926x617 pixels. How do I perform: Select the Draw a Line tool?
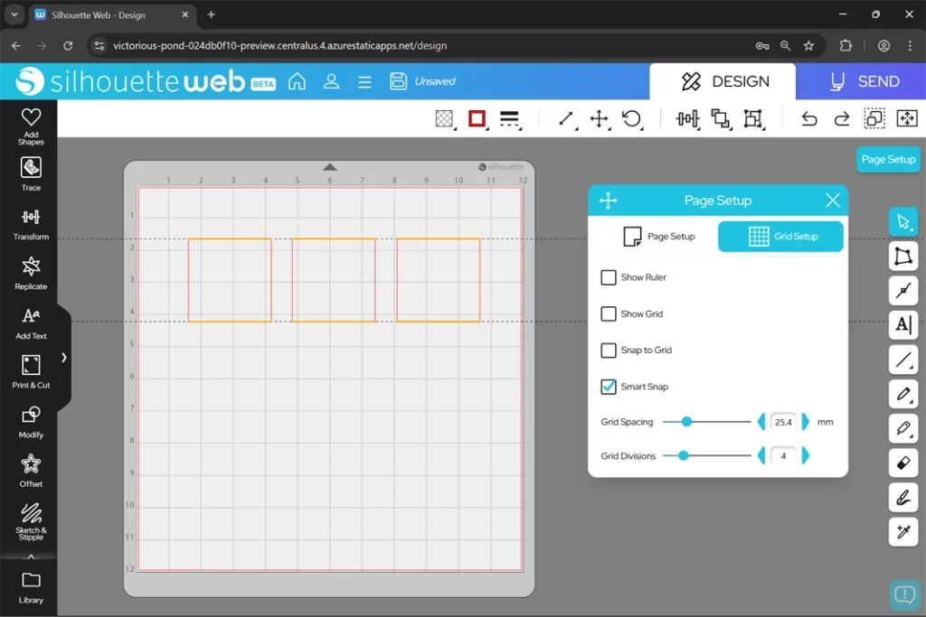pos(902,360)
